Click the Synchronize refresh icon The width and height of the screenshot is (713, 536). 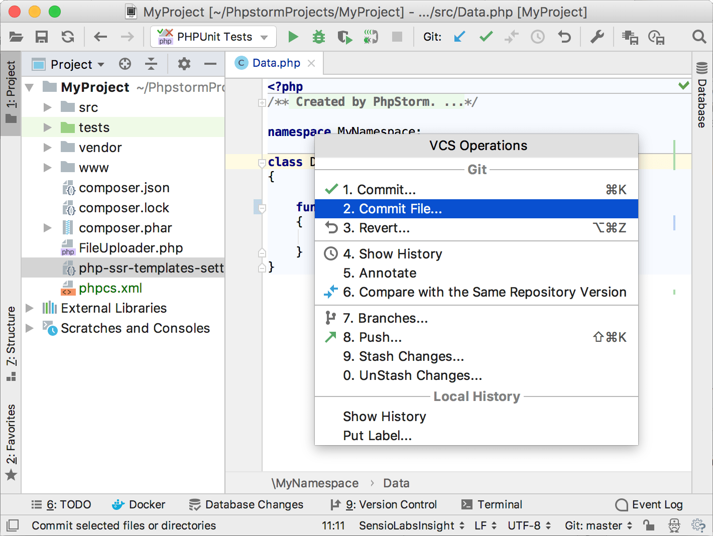click(68, 37)
